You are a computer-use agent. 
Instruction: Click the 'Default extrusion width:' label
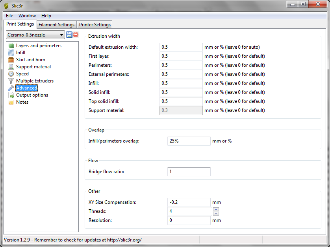[113, 47]
